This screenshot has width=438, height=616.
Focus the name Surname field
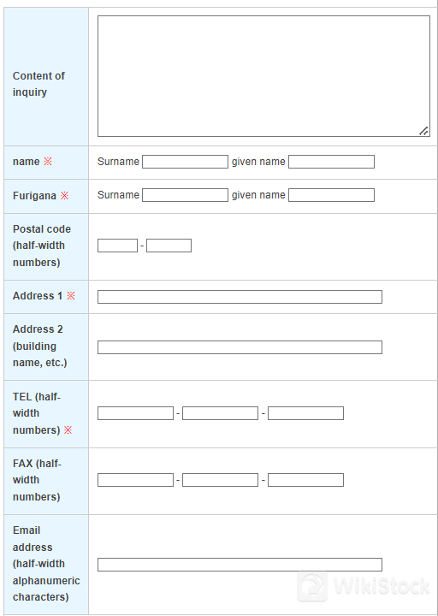pyautogui.click(x=185, y=162)
